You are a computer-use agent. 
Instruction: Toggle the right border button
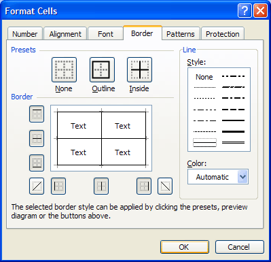[x=144, y=186]
